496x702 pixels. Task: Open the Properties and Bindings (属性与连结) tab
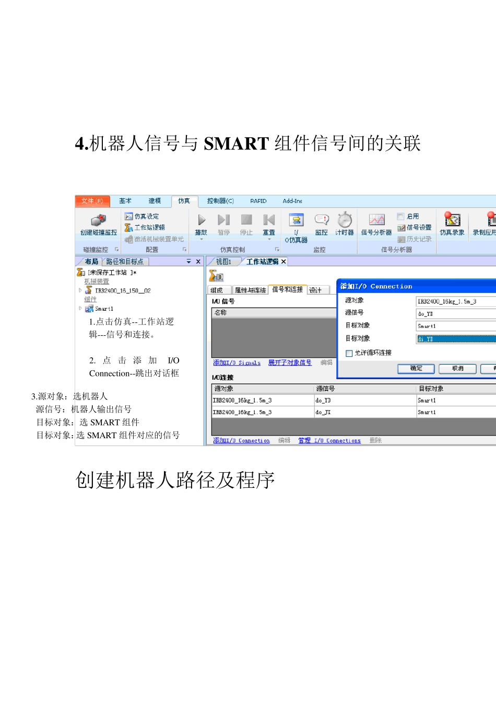click(251, 290)
